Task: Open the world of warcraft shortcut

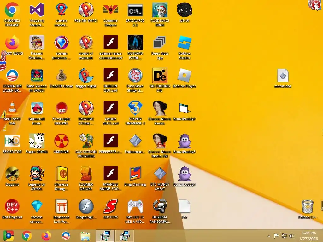Action: 86,43
